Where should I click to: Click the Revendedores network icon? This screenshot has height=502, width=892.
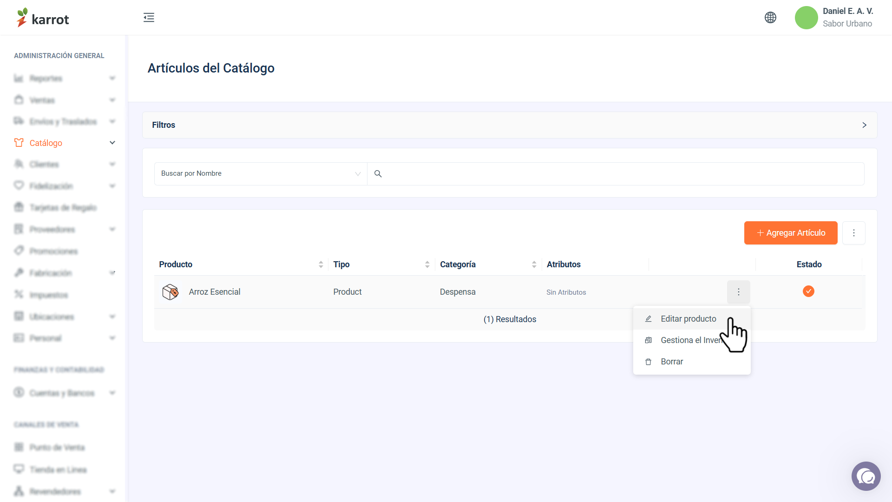(19, 491)
